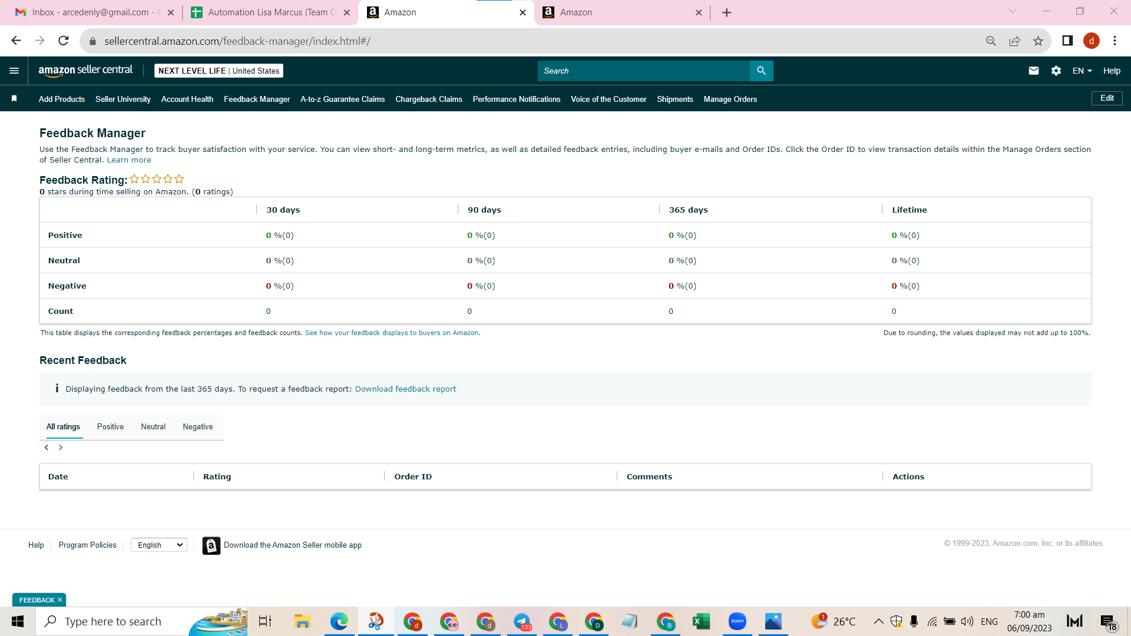
Task: Click See how your feedback displays link
Action: point(392,333)
